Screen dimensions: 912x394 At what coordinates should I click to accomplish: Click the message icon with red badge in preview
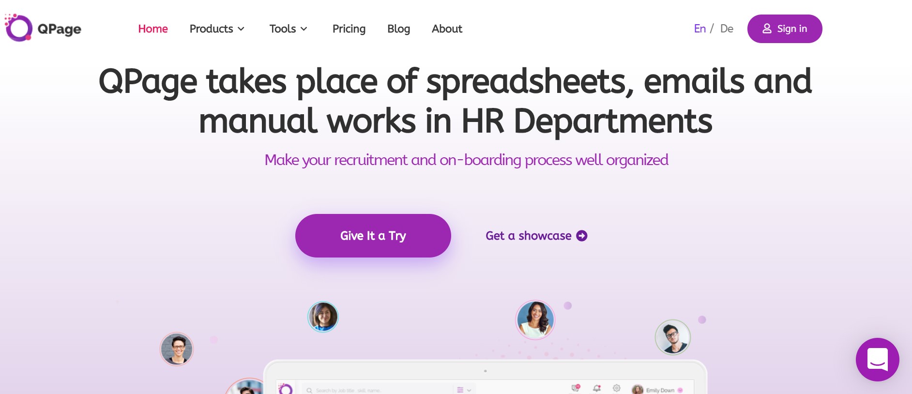coord(576,388)
